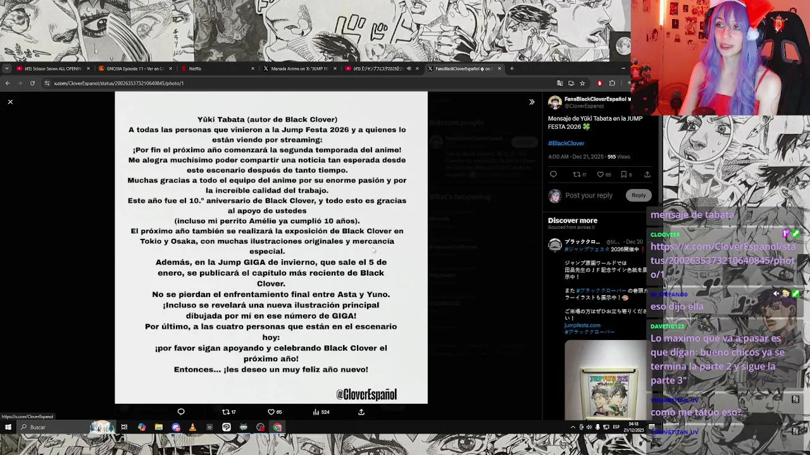Click the red recording extension icon
This screenshot has width=810, height=455.
599,83
